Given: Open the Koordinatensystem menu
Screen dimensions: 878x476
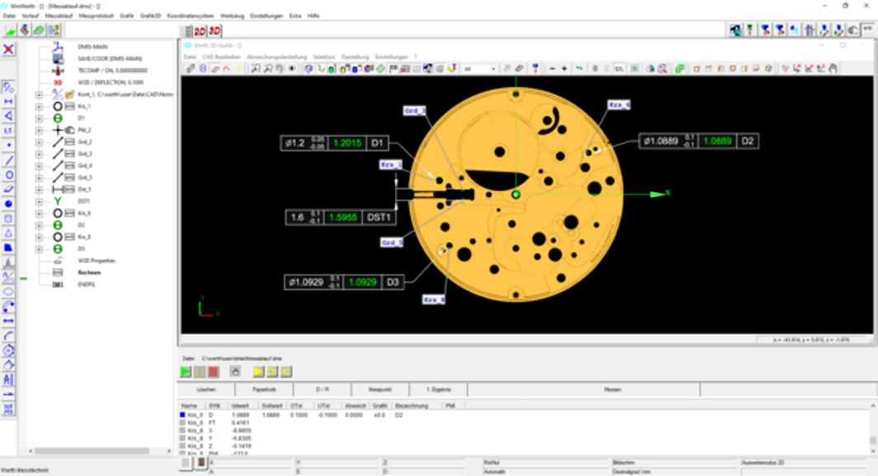Looking at the screenshot, I should point(191,16).
